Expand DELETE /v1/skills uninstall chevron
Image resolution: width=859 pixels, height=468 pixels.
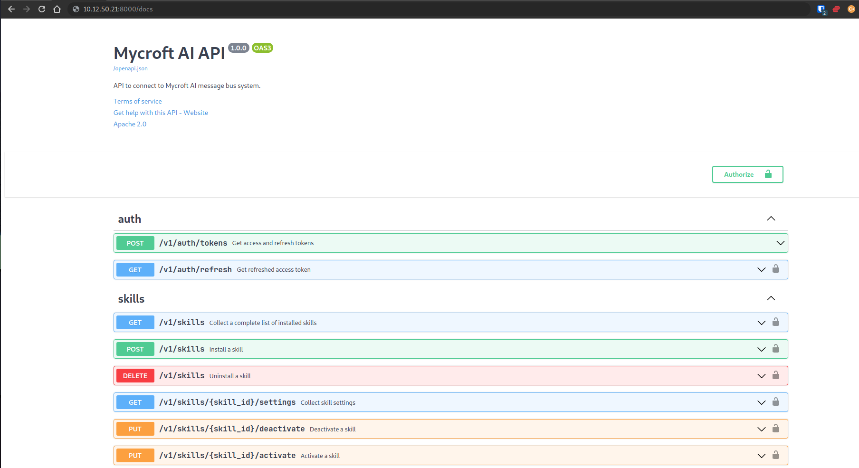[x=762, y=376]
